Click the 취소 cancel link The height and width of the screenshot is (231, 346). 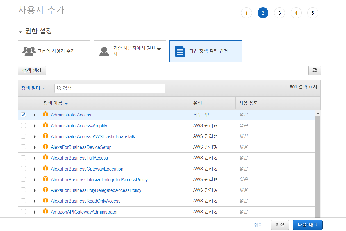click(258, 225)
